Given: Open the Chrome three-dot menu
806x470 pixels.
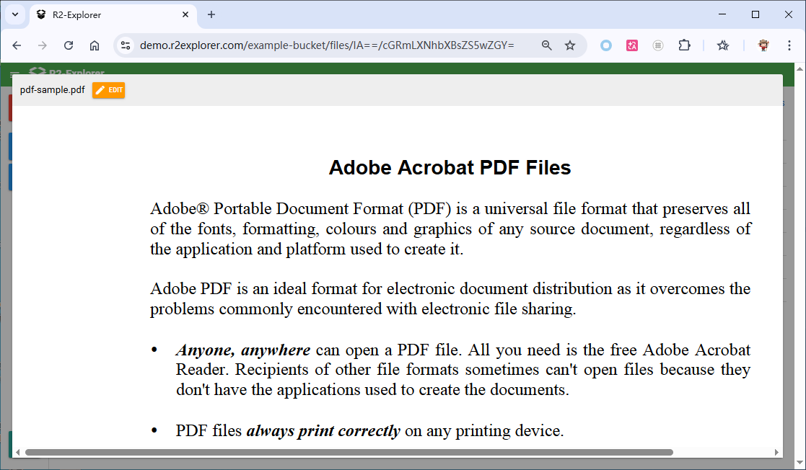Looking at the screenshot, I should tap(790, 45).
